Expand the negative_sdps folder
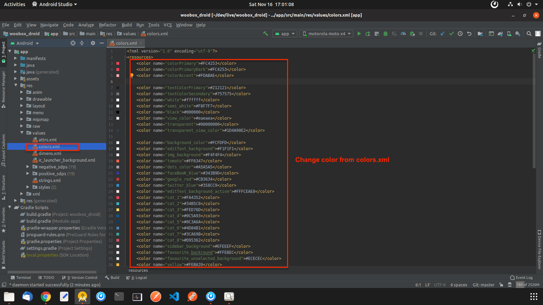This screenshot has width=543, height=305. coord(28,167)
